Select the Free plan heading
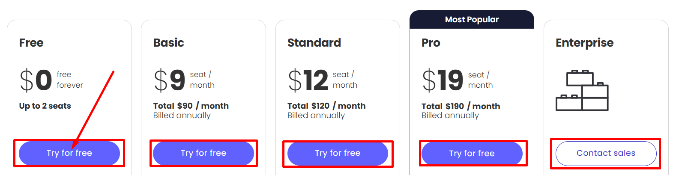Viewport: 676px width, 175px height. [x=31, y=43]
